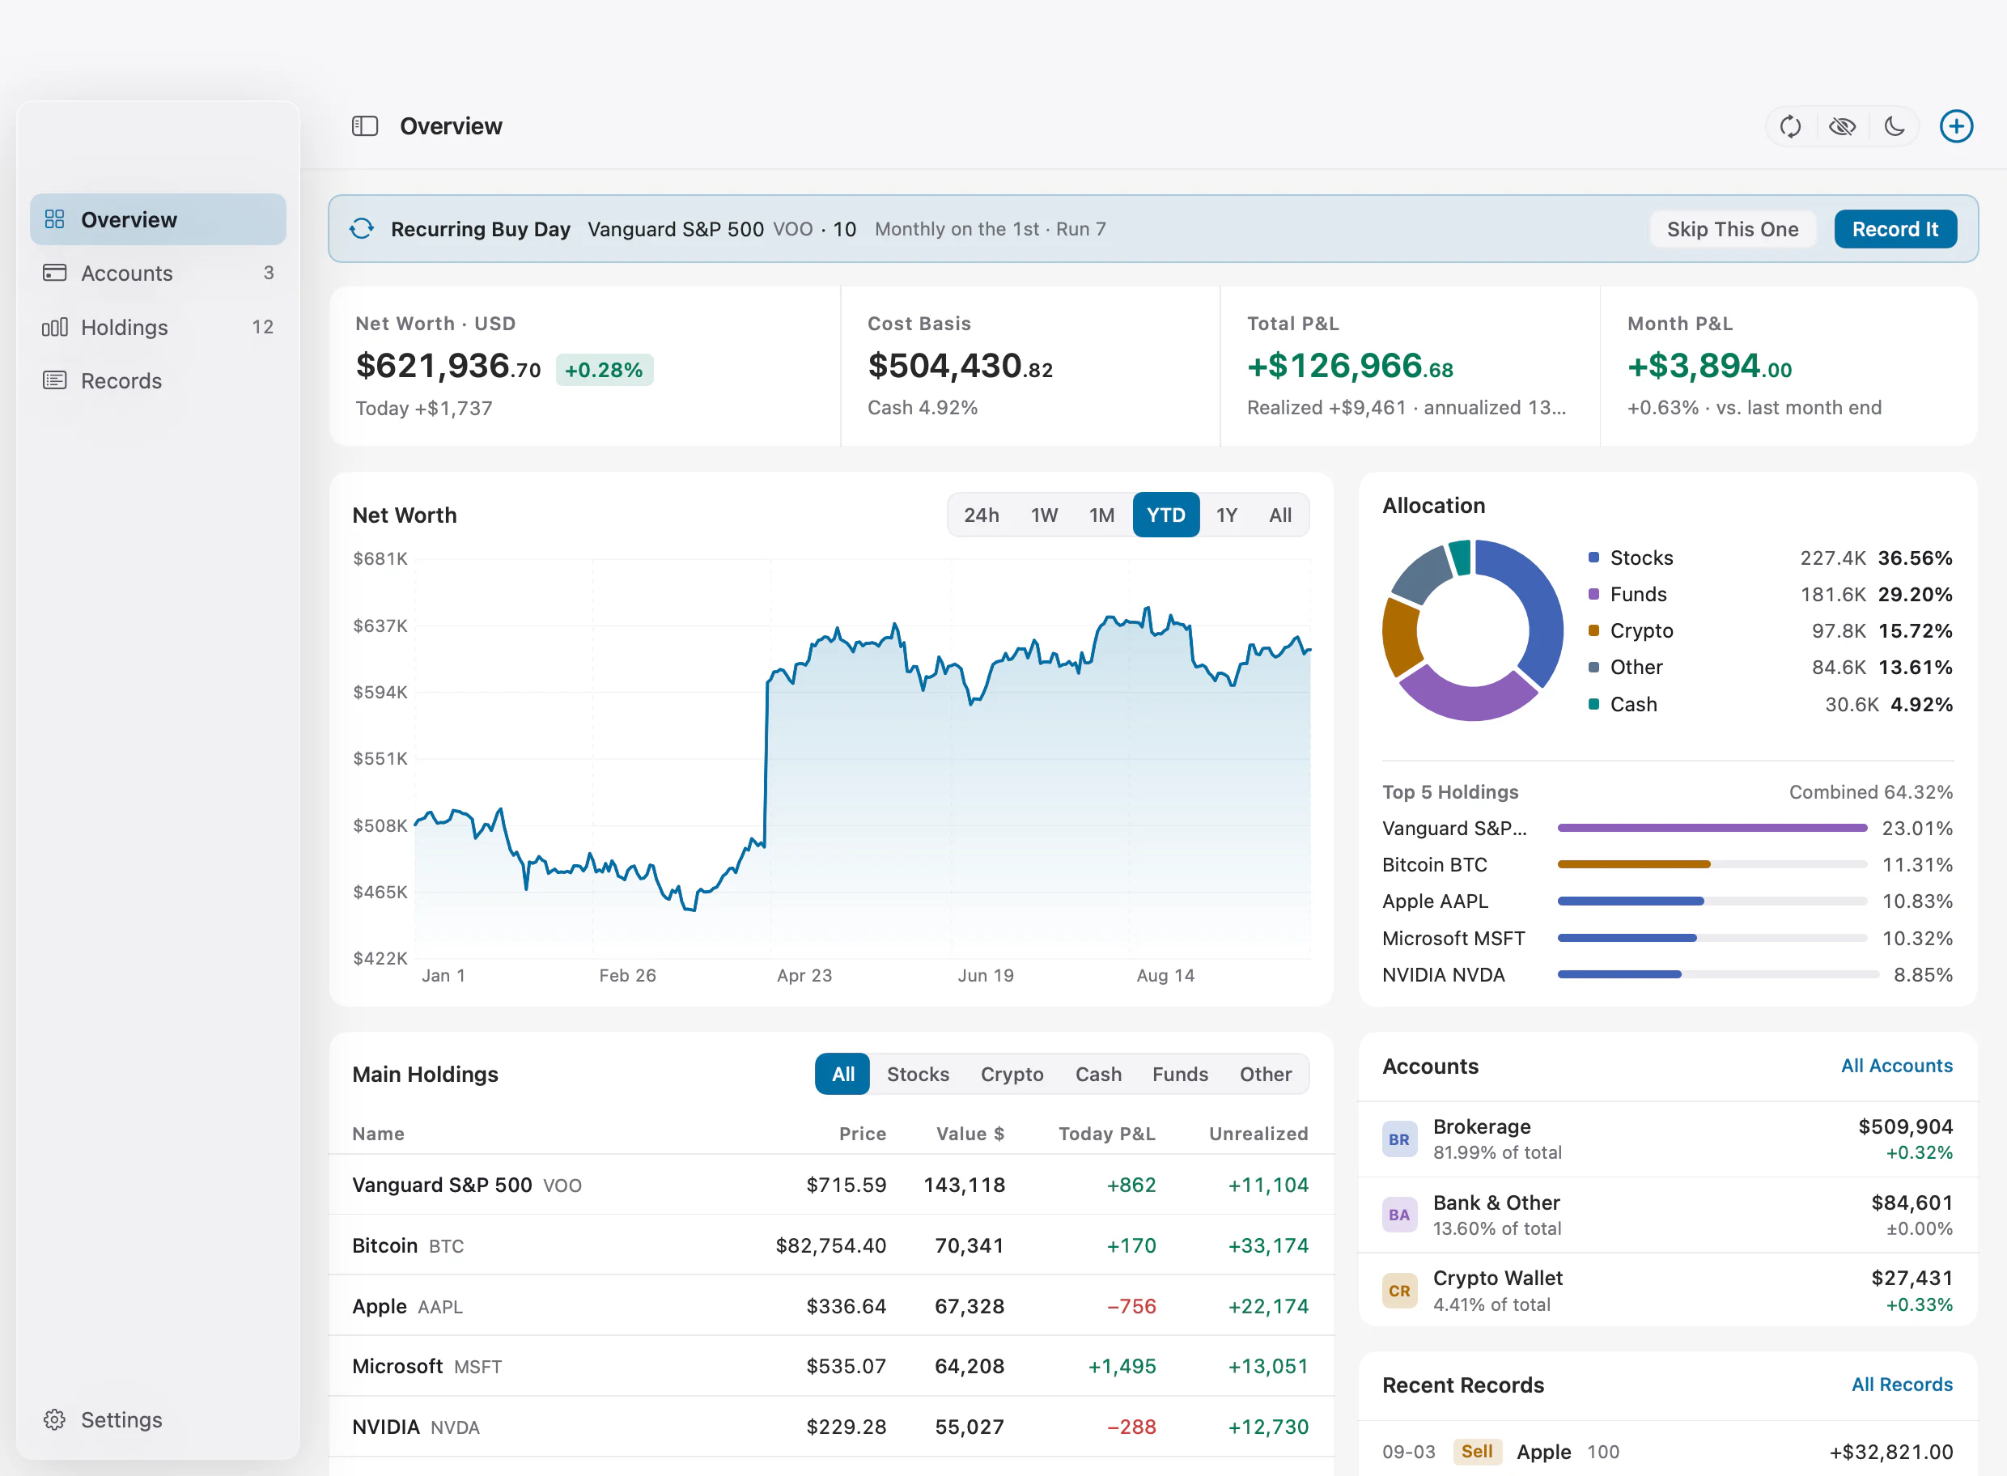2007x1476 pixels.
Task: Open Records in the sidebar
Action: [158, 380]
